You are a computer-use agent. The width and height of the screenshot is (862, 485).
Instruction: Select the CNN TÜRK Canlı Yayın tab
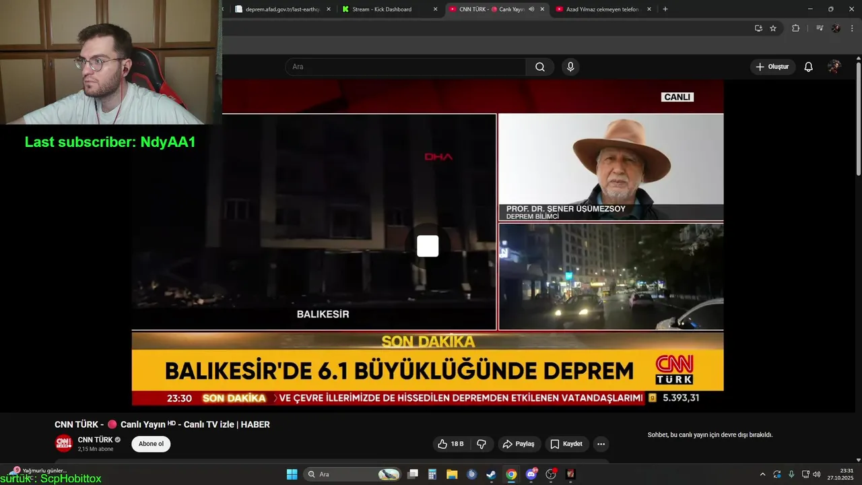click(x=492, y=9)
